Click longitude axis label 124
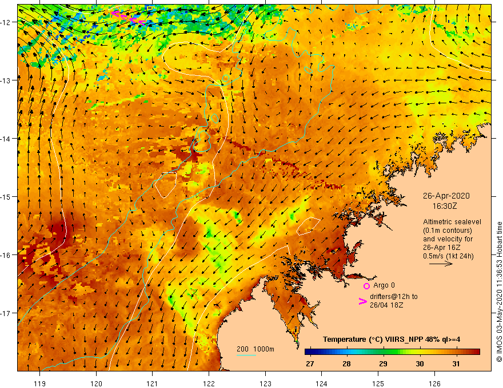 coord(322,383)
